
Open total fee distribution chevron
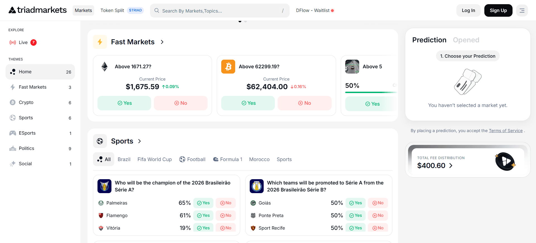coord(451,166)
